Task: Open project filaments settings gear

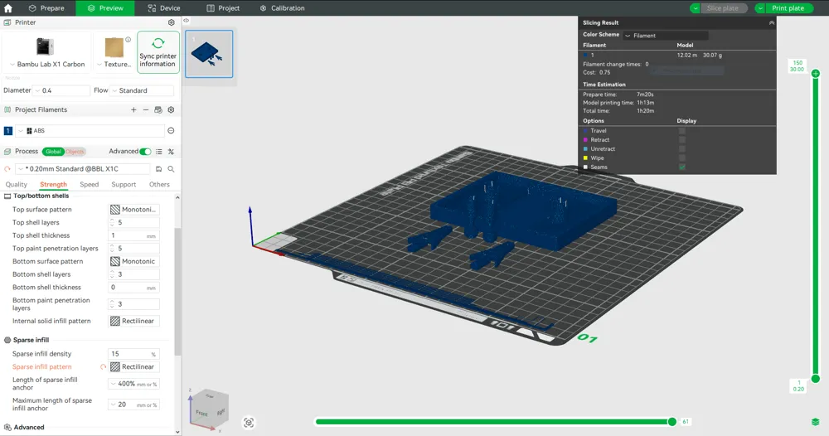Action: pos(171,110)
